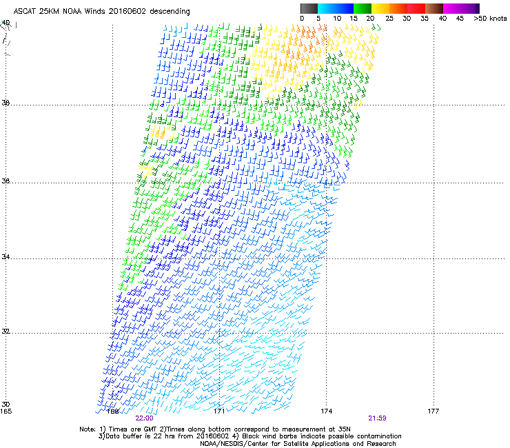Click the longitude label '174'

click(x=326, y=411)
